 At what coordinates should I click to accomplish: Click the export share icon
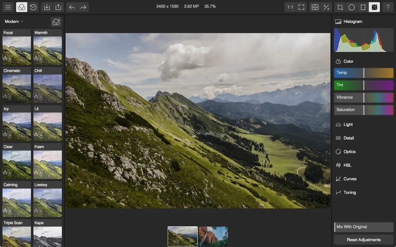tap(58, 7)
